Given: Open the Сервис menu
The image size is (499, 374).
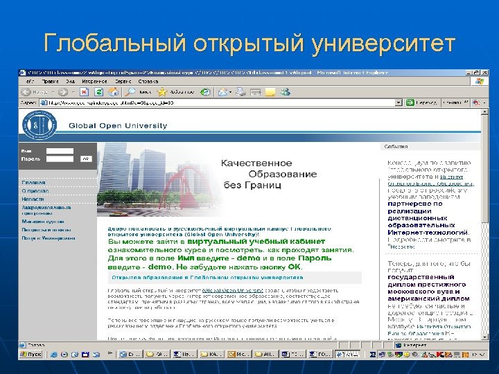Looking at the screenshot, I should coord(123,82).
